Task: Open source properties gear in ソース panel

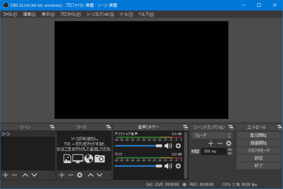Action: pyautogui.click(x=79, y=175)
